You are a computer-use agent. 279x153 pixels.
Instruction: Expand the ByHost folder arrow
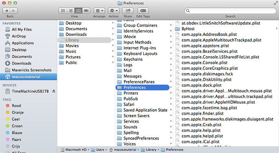click(277, 28)
